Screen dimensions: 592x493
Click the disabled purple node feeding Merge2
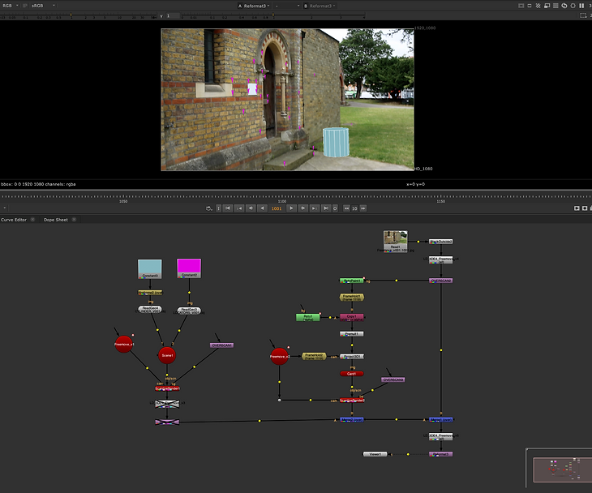167,422
